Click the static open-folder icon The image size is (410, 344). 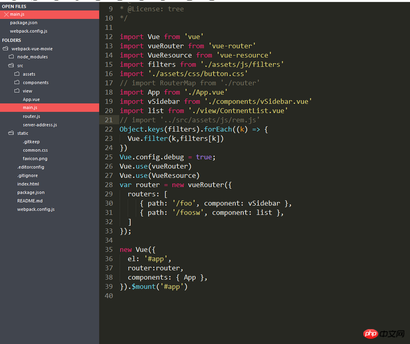pos(11,133)
